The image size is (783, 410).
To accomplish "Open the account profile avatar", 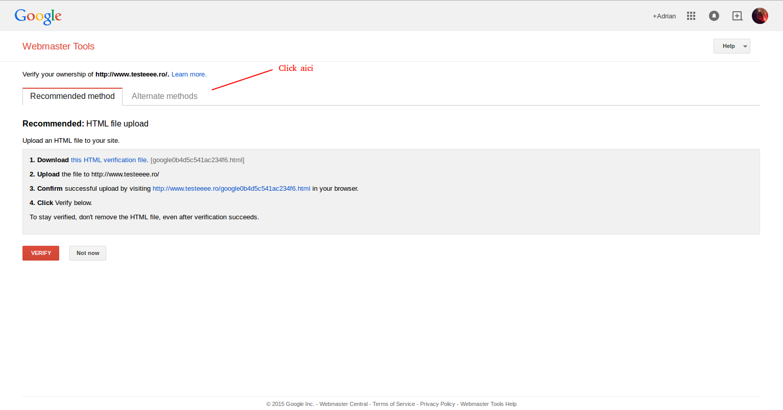I will click(x=760, y=16).
